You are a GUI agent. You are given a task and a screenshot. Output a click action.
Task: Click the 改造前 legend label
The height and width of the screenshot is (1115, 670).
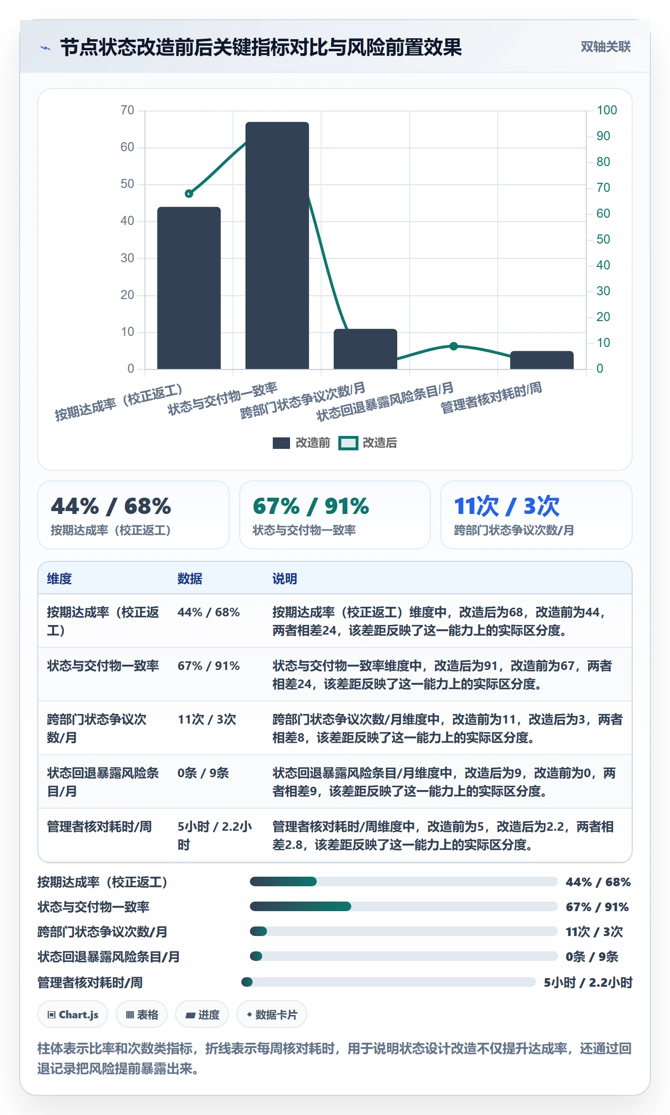click(x=313, y=443)
